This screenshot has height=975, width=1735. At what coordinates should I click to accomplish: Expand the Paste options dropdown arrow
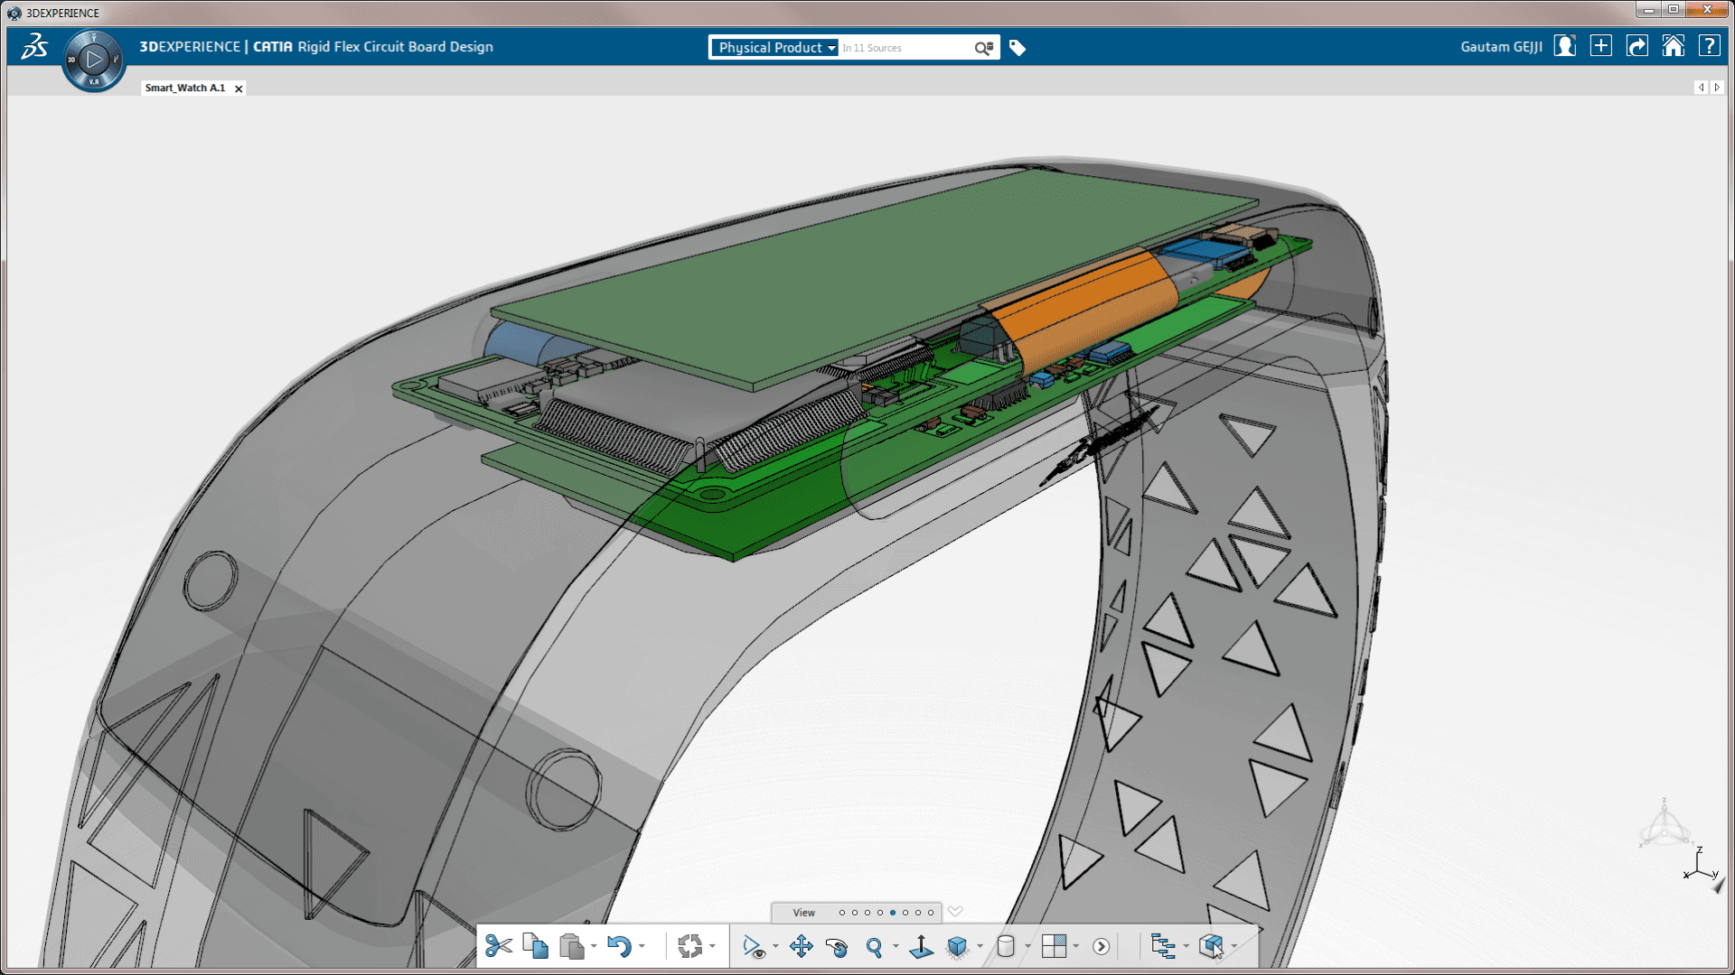(x=594, y=946)
